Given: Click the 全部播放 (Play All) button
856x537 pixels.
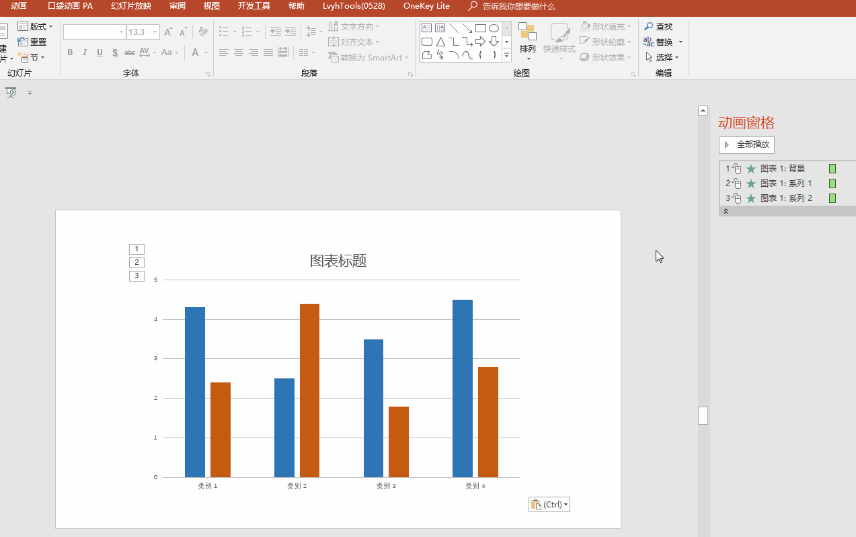Looking at the screenshot, I should [x=747, y=144].
